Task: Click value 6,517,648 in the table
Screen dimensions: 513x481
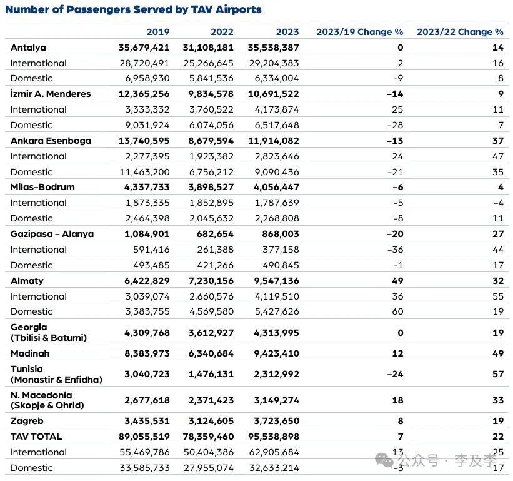Action: coord(277,125)
